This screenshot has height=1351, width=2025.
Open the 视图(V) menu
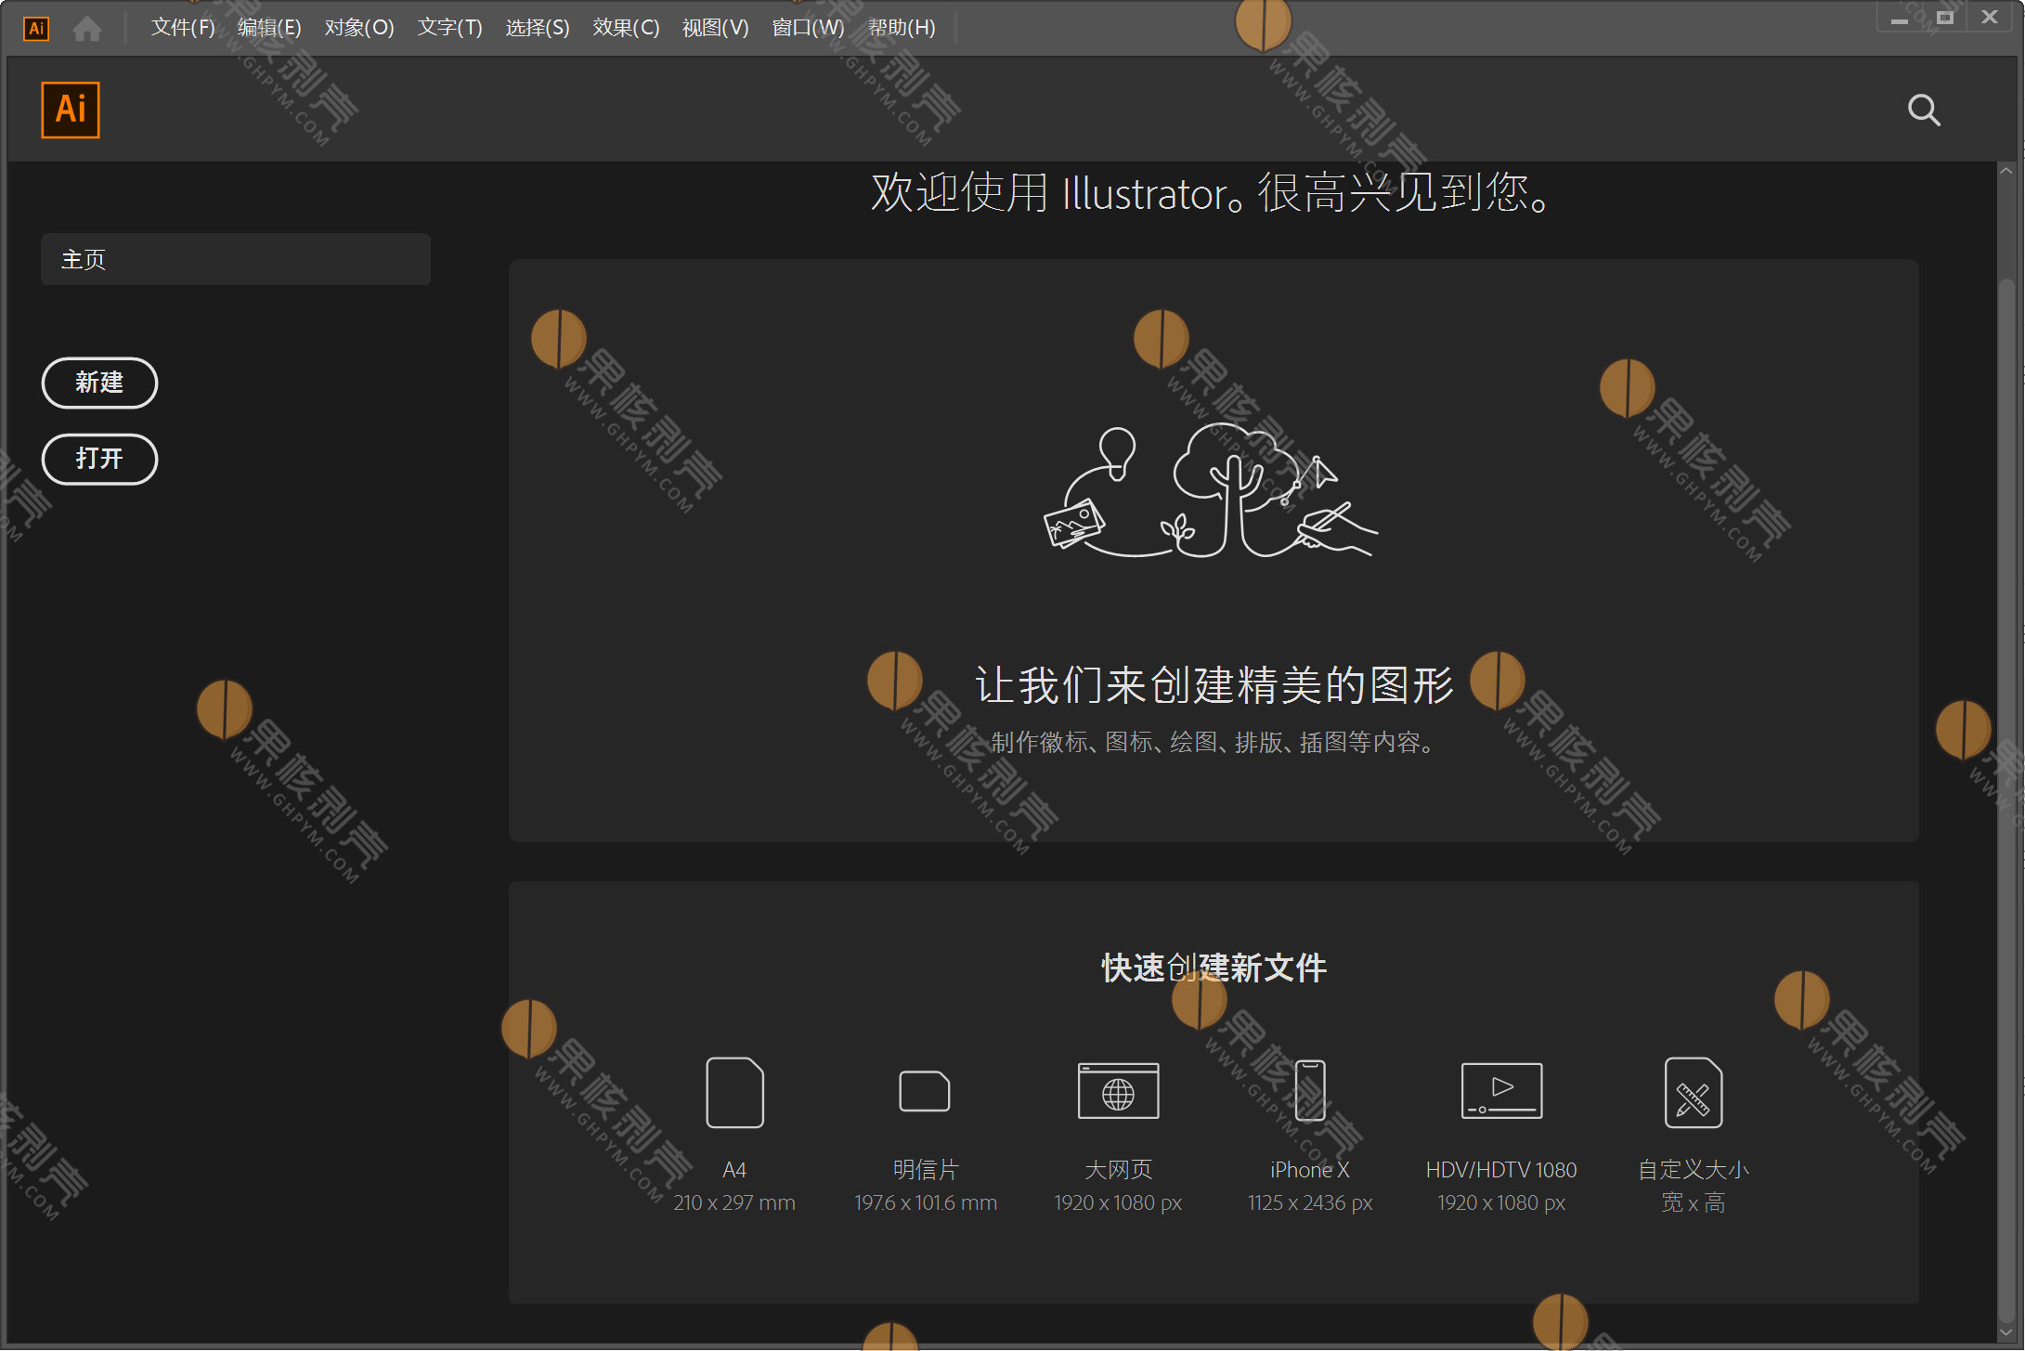[x=716, y=28]
